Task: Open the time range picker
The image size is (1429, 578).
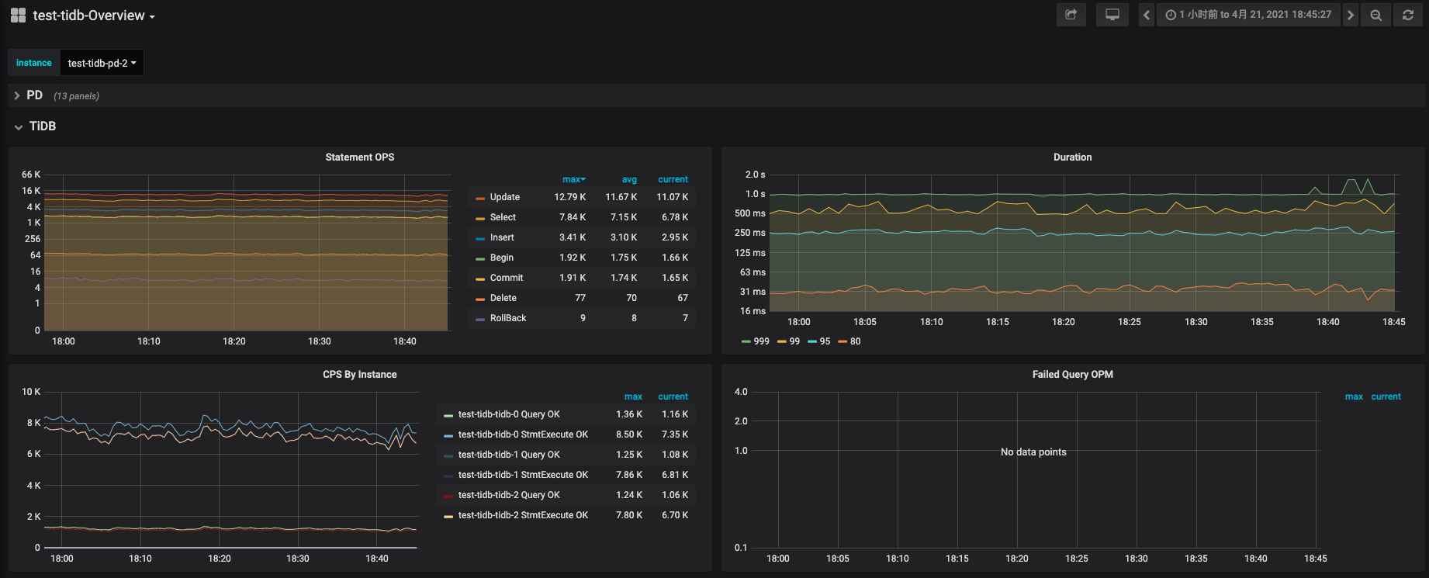Action: (1248, 15)
